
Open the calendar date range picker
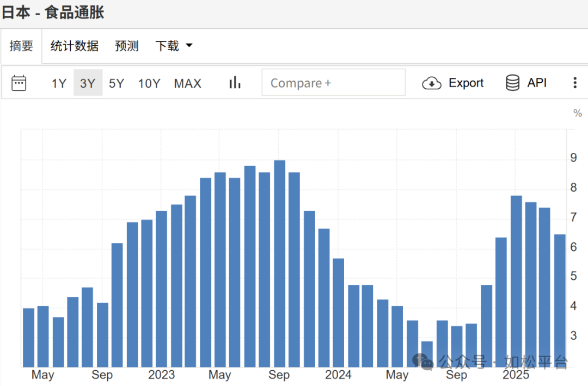(x=19, y=83)
